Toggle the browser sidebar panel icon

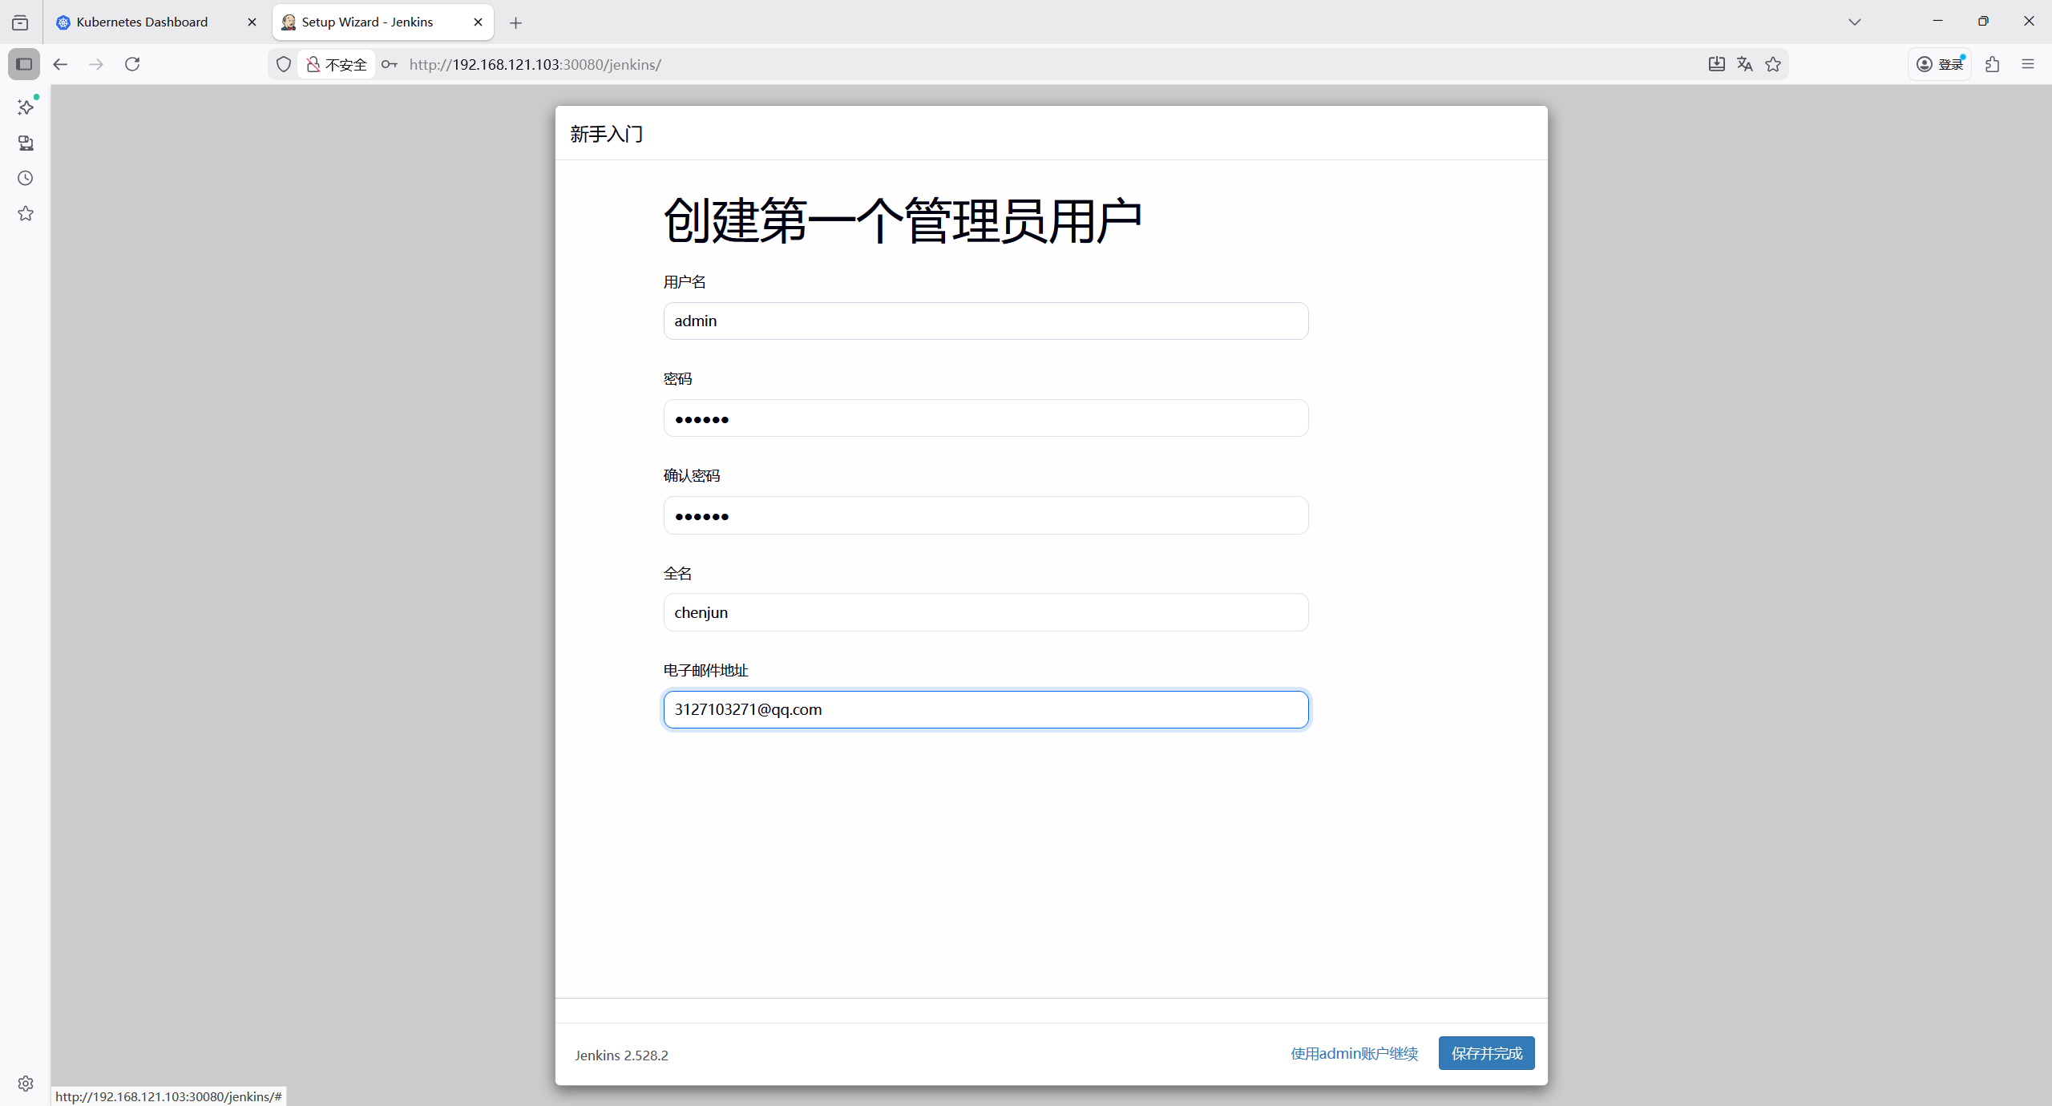point(24,64)
